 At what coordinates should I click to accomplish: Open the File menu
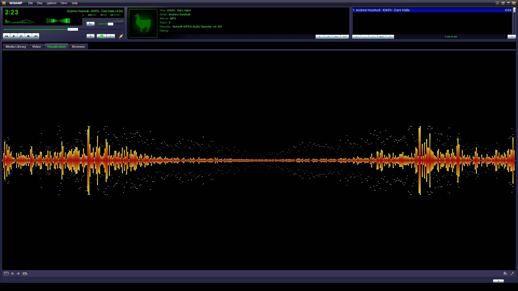pos(30,3)
